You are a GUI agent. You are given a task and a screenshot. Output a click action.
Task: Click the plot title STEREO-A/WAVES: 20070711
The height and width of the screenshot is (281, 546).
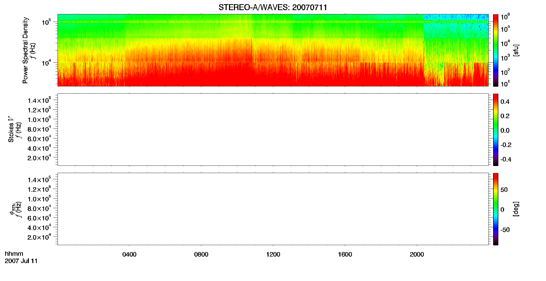click(x=273, y=8)
